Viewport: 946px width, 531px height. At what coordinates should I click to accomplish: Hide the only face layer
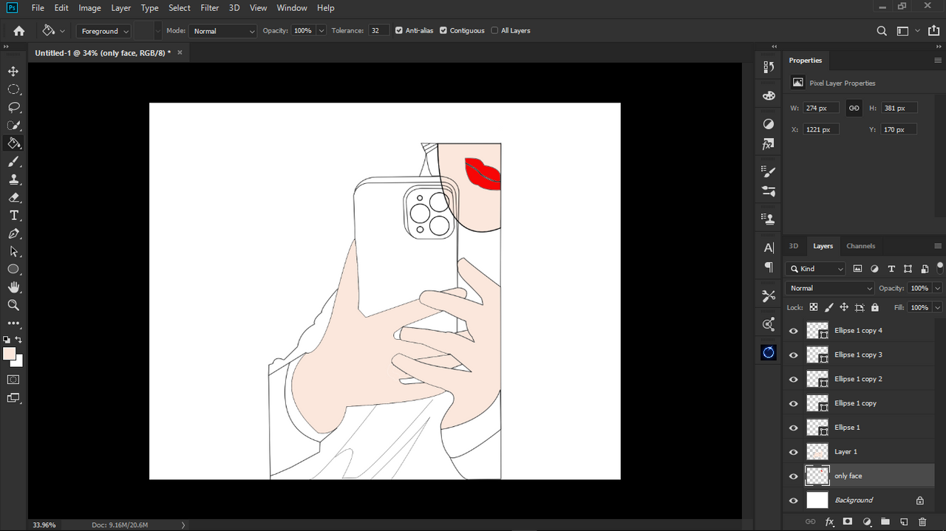(x=794, y=476)
